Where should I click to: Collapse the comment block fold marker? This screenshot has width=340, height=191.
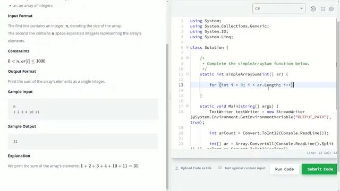[188, 58]
